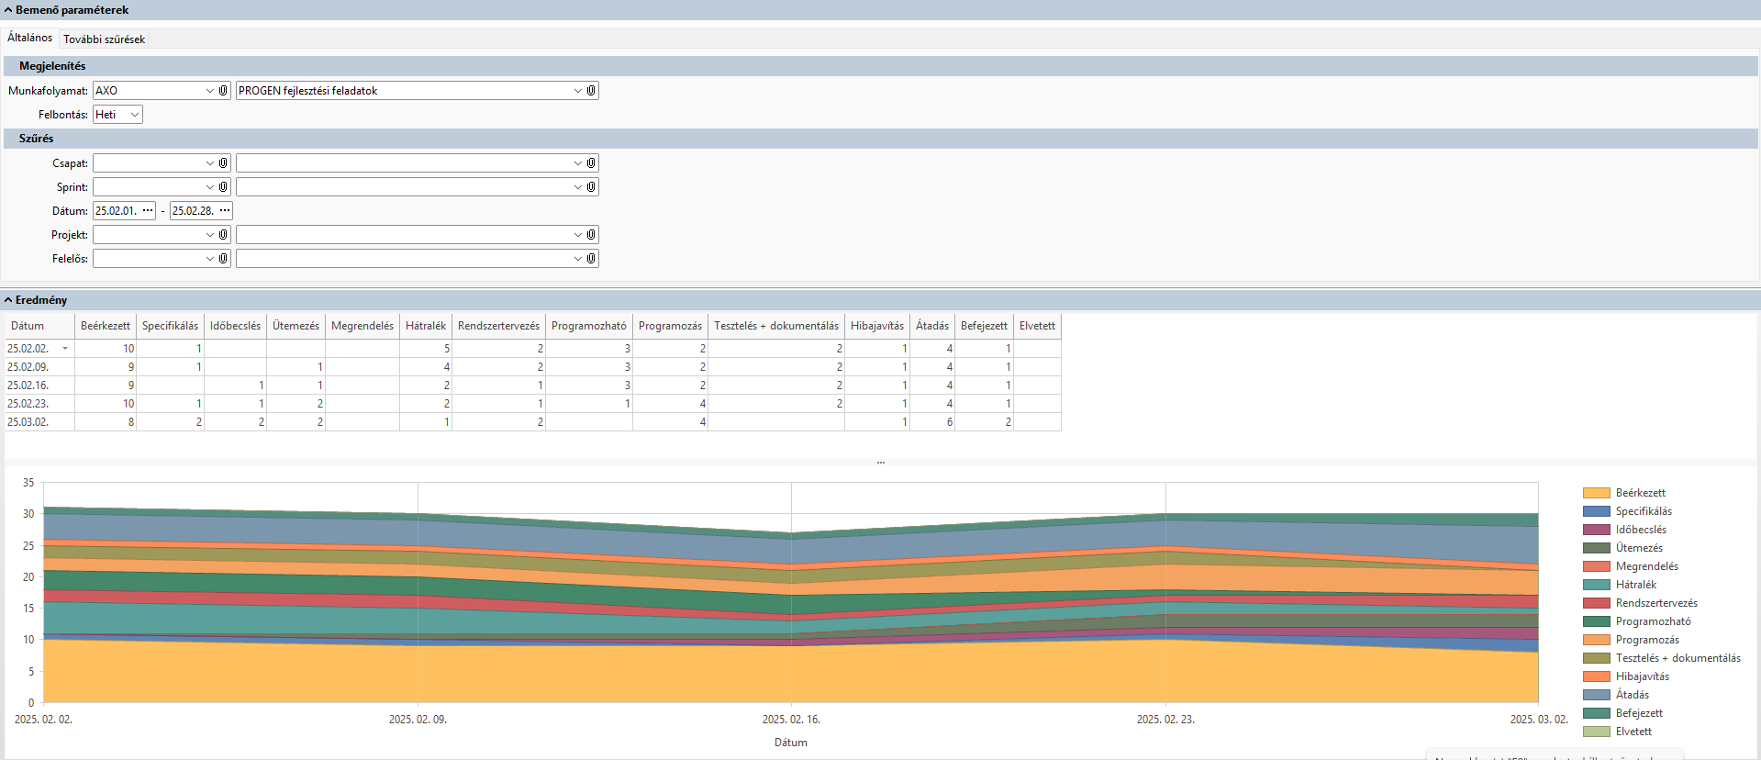
Task: Switch to the További szűrések tab
Action: pyautogui.click(x=104, y=39)
